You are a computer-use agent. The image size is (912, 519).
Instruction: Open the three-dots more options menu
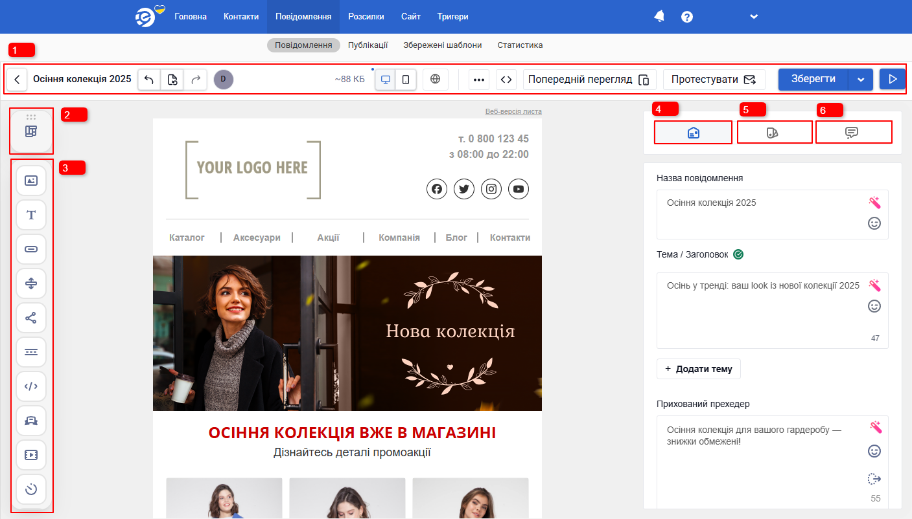479,80
